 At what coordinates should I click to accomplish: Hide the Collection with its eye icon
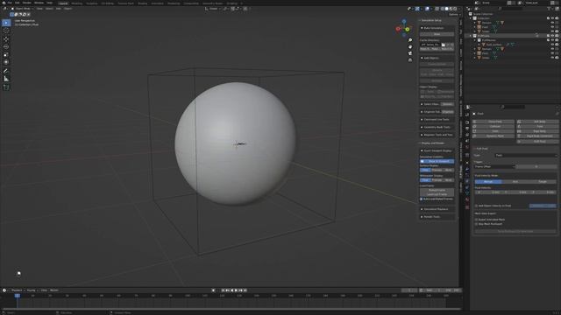[x=552, y=18]
